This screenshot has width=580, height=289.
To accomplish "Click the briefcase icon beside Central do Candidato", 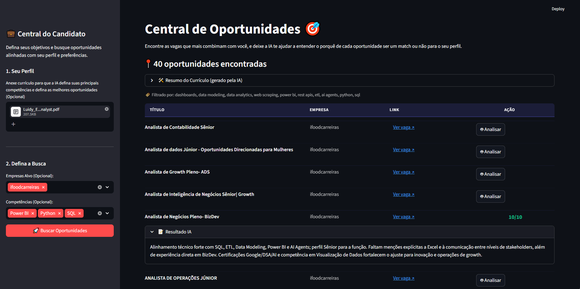I will (x=11, y=34).
